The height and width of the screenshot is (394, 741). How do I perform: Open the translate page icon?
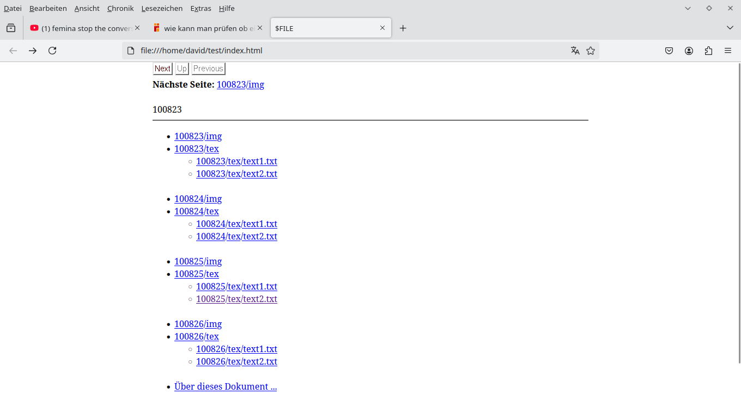point(575,51)
